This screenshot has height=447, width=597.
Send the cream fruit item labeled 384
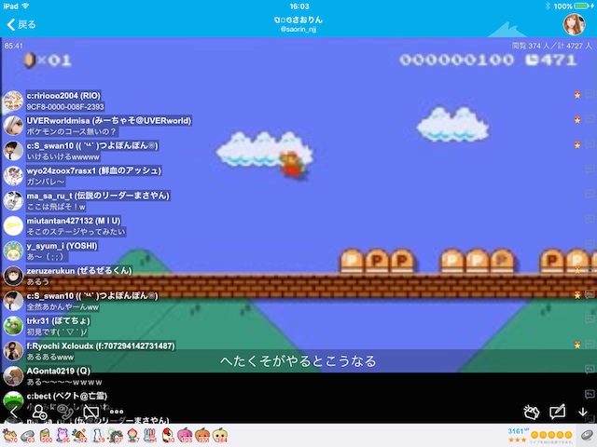(220, 435)
